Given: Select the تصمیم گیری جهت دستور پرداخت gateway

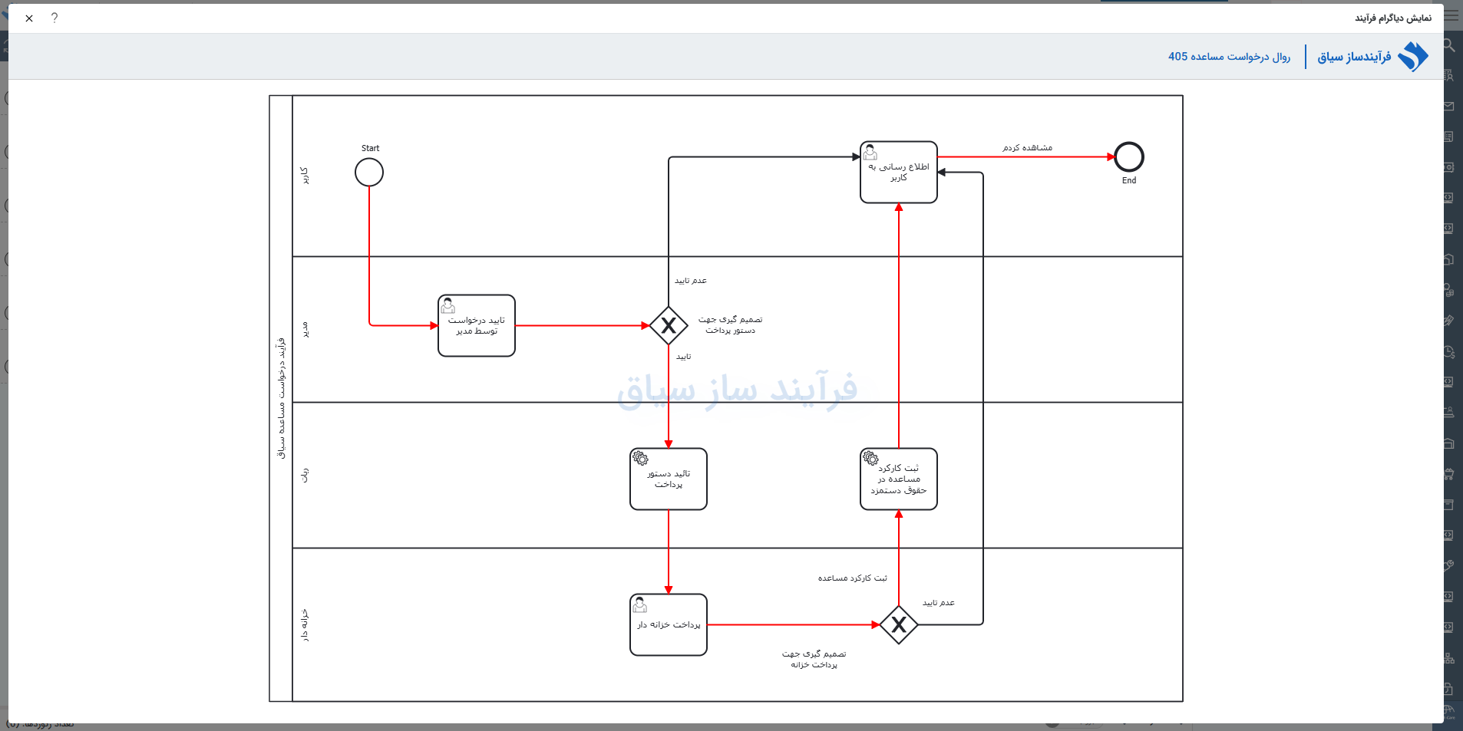Looking at the screenshot, I should point(669,325).
